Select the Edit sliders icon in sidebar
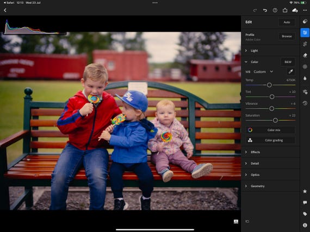The height and width of the screenshot is (232, 310). click(305, 33)
